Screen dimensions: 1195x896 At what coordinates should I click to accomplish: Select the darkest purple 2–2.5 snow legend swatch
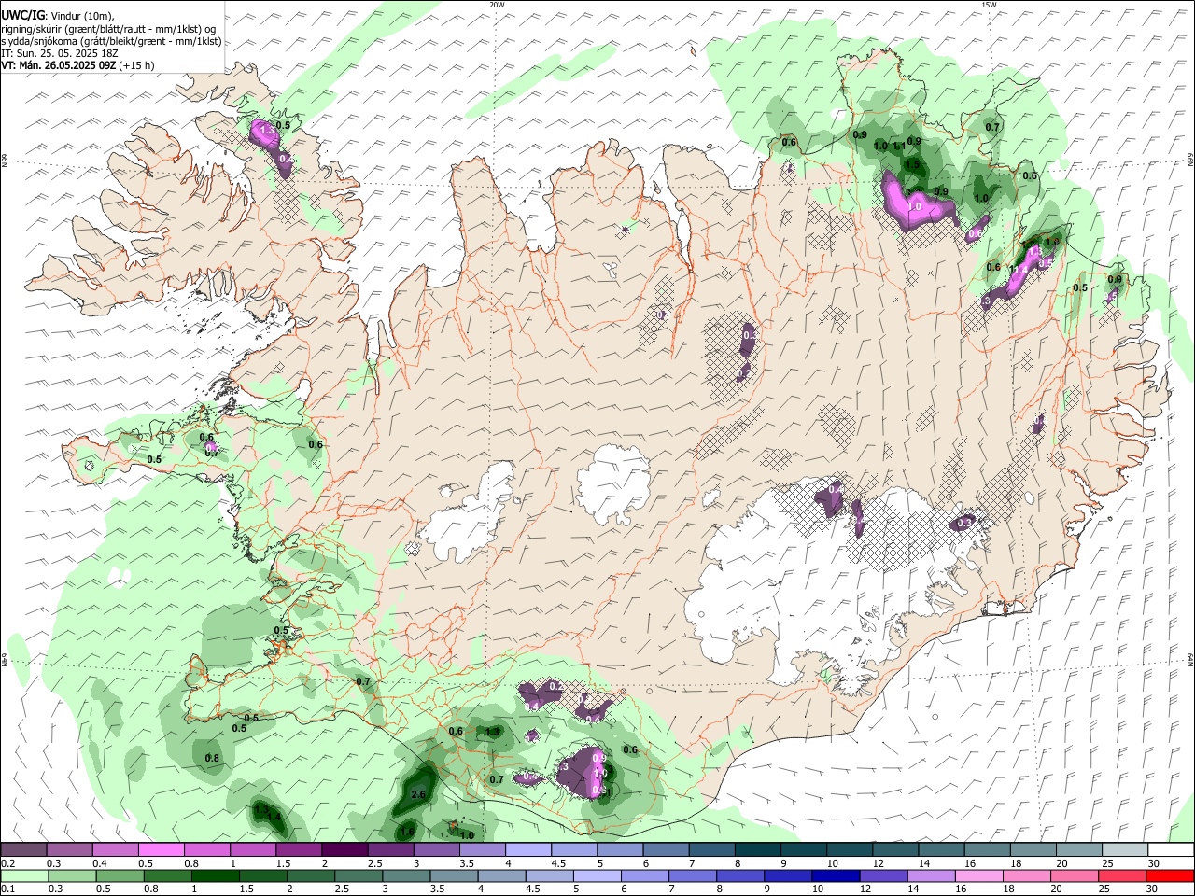pos(344,850)
